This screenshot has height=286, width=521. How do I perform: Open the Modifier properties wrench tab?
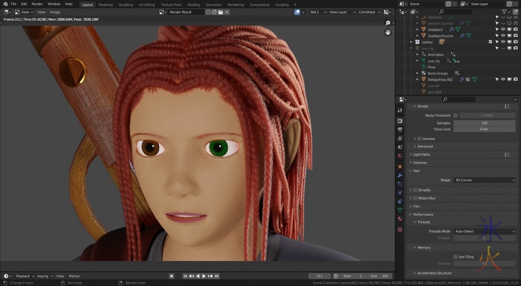(x=400, y=175)
